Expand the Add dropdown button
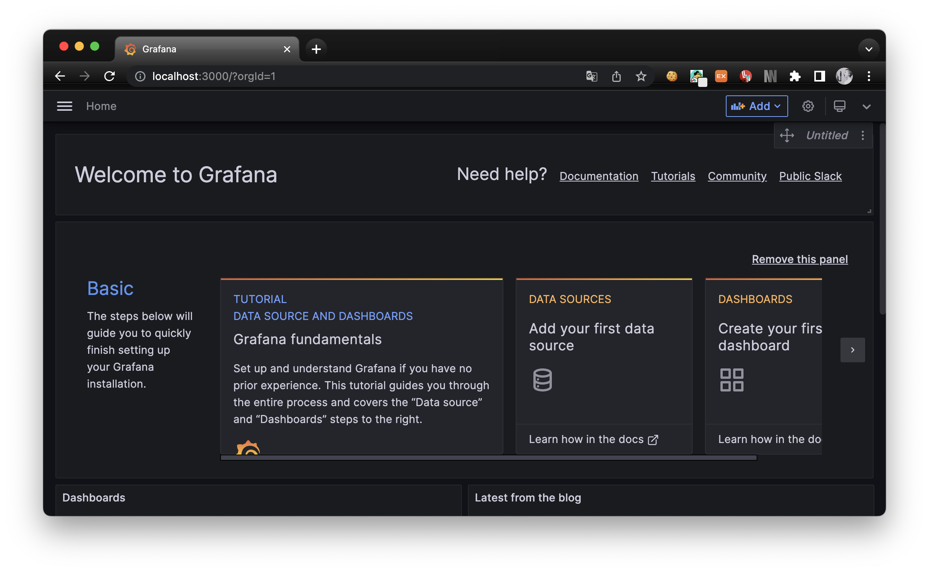 pos(757,106)
